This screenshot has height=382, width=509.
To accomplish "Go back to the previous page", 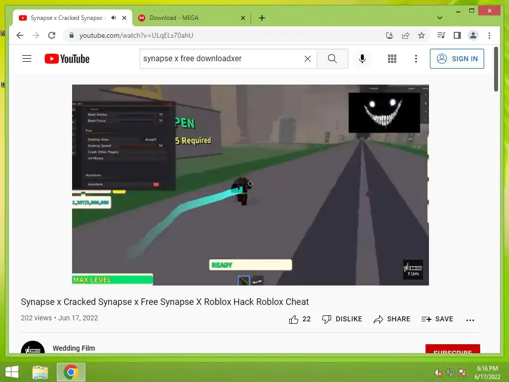I will pyautogui.click(x=20, y=35).
